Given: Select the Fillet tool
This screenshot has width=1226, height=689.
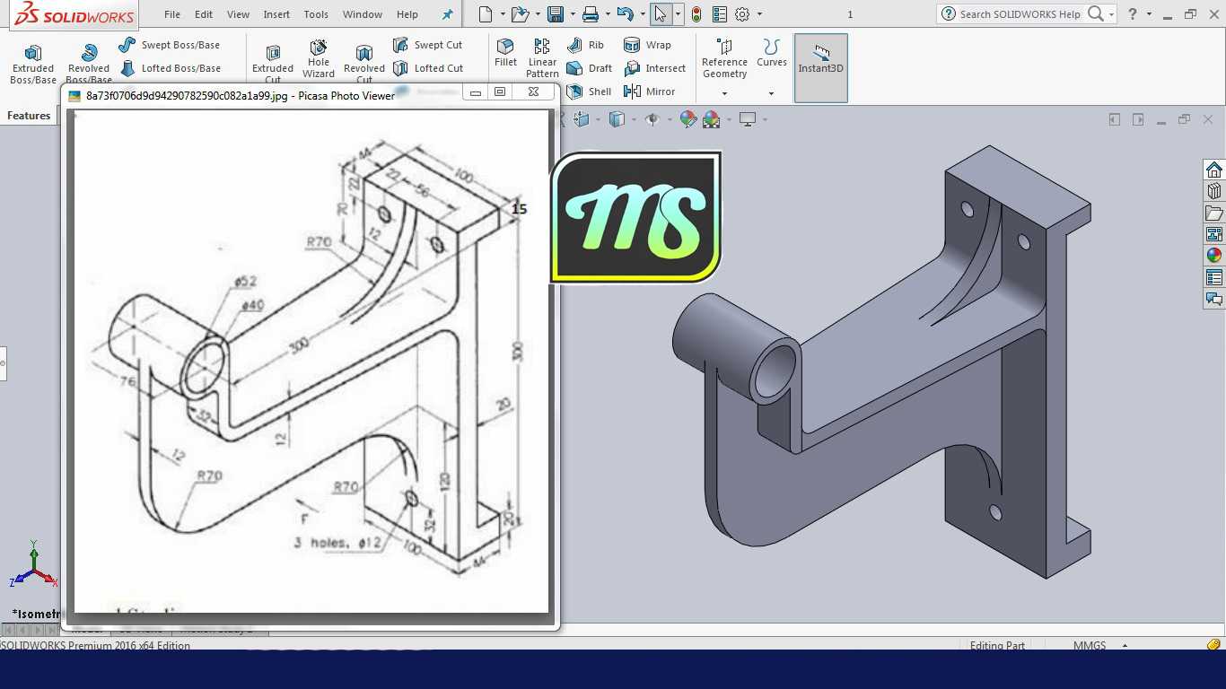Looking at the screenshot, I should [505, 53].
